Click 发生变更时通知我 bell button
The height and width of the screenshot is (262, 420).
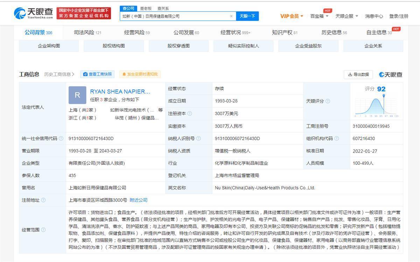(x=140, y=74)
